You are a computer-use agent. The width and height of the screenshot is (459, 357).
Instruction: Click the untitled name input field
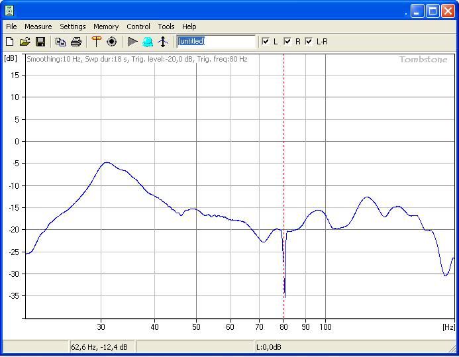(x=216, y=41)
